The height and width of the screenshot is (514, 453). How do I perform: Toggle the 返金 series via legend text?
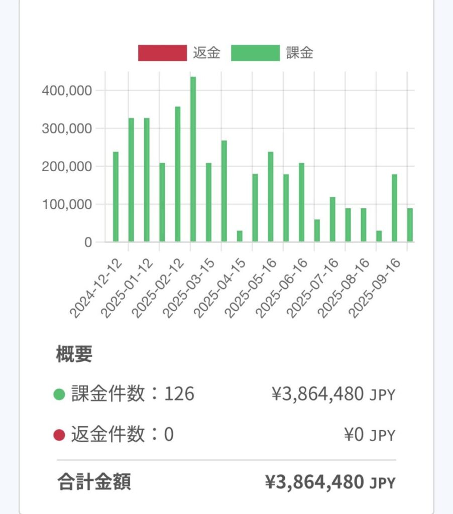(x=206, y=53)
